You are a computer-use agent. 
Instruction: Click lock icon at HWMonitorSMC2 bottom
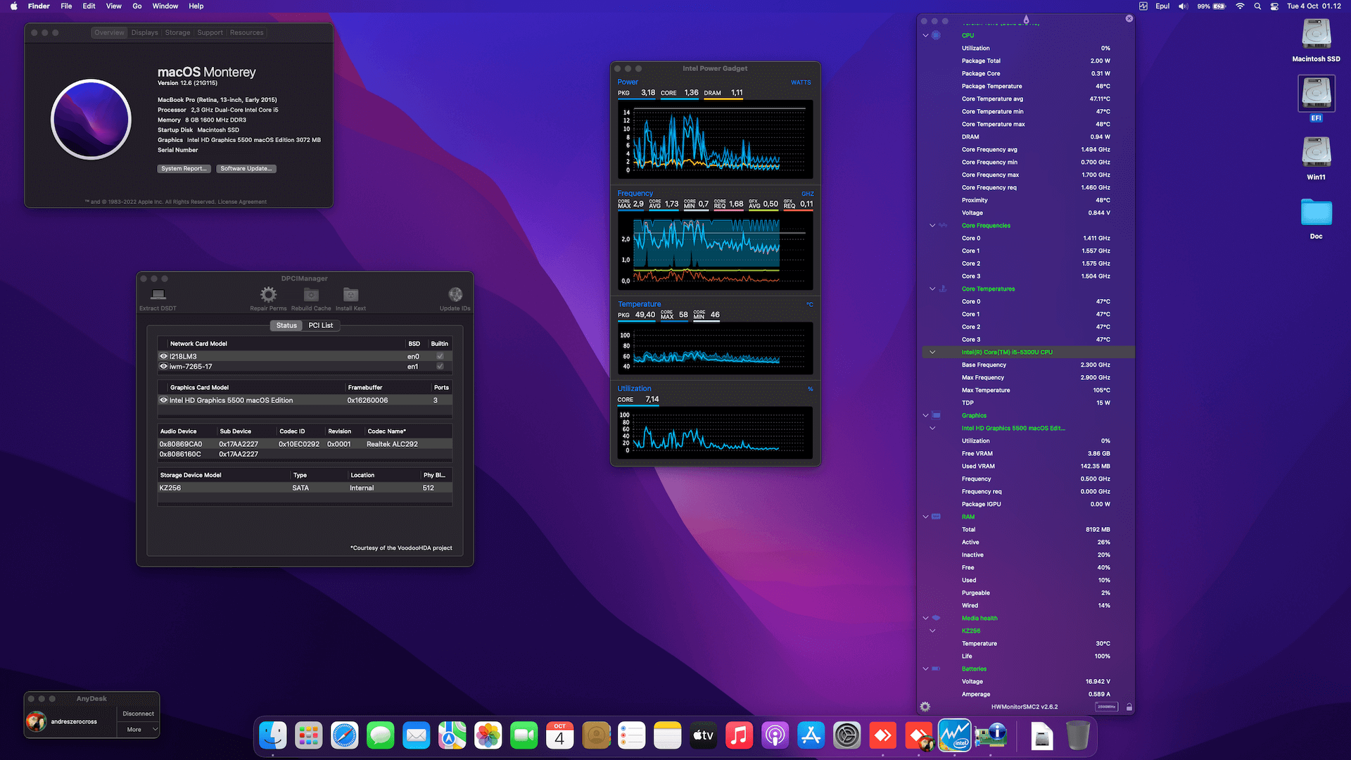1129,707
